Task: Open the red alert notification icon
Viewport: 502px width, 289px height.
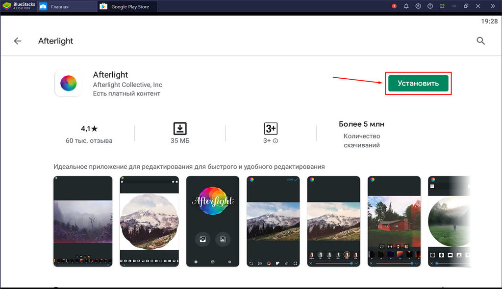Action: [x=394, y=6]
